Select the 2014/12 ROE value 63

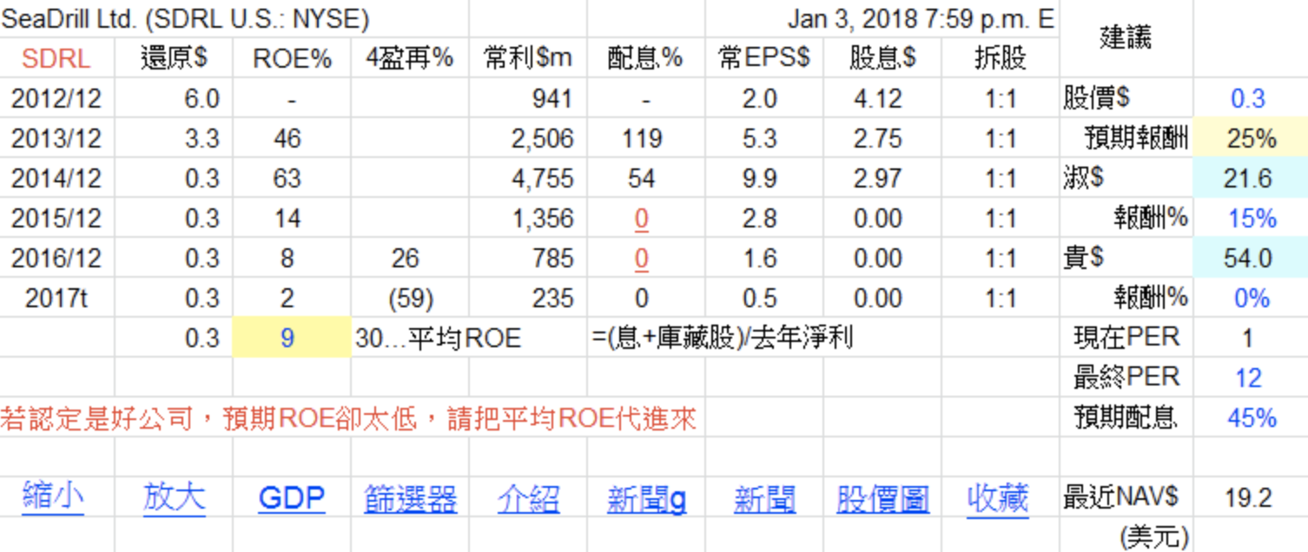coord(287,178)
